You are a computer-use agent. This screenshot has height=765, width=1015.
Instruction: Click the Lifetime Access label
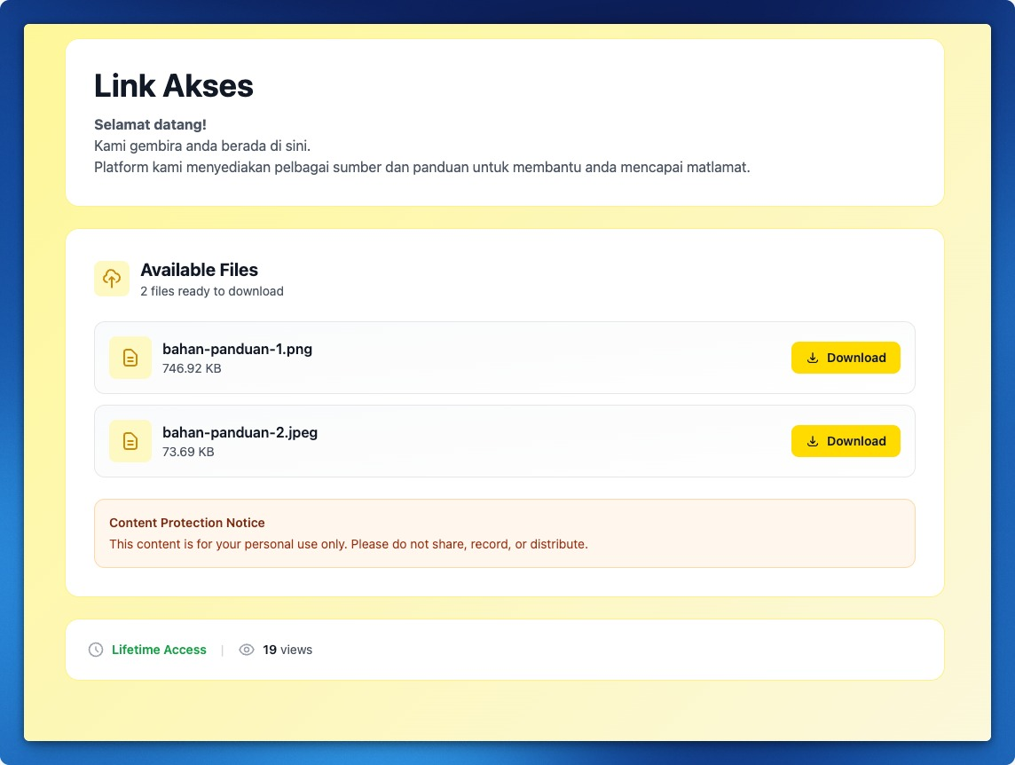click(159, 650)
